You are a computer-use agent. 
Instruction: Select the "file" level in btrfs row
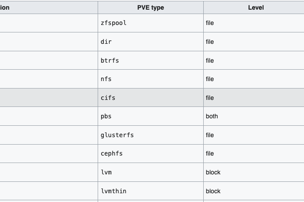point(210,60)
